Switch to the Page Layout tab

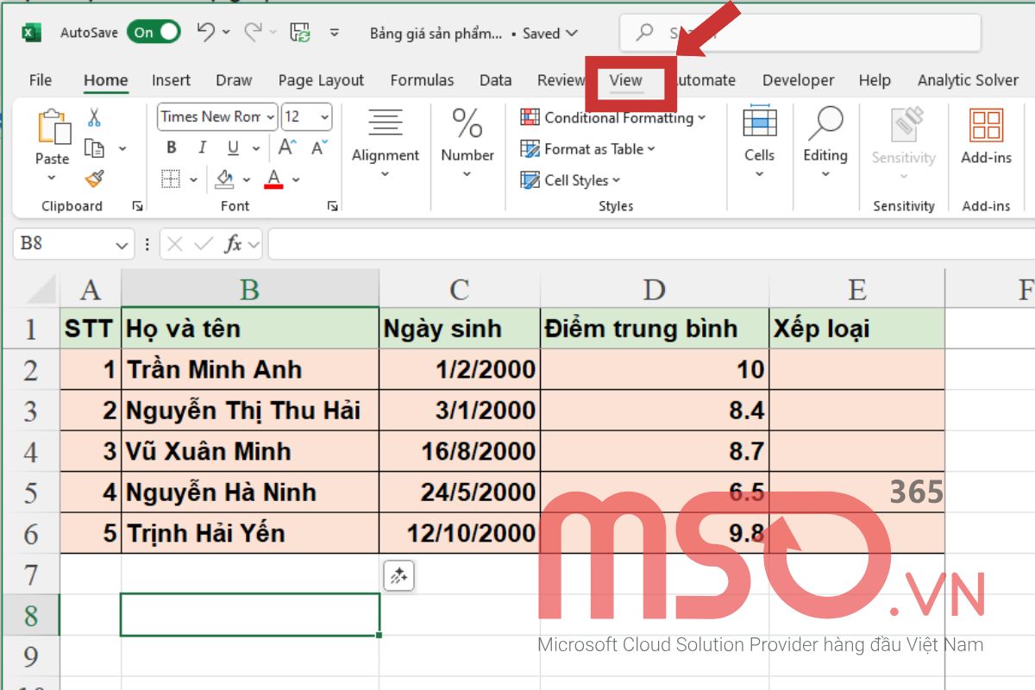pyautogui.click(x=321, y=80)
